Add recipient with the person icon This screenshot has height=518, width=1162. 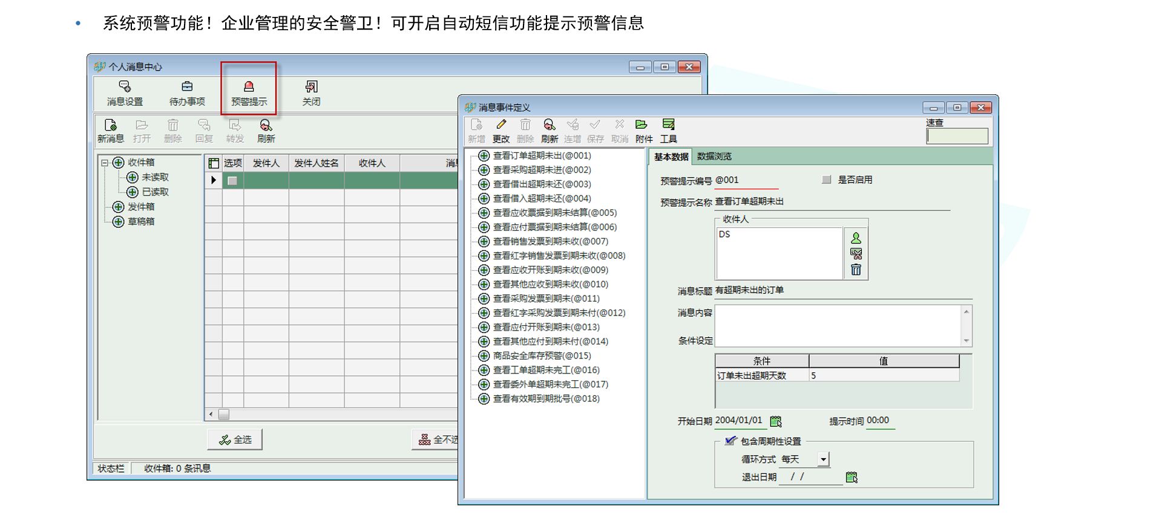(856, 238)
